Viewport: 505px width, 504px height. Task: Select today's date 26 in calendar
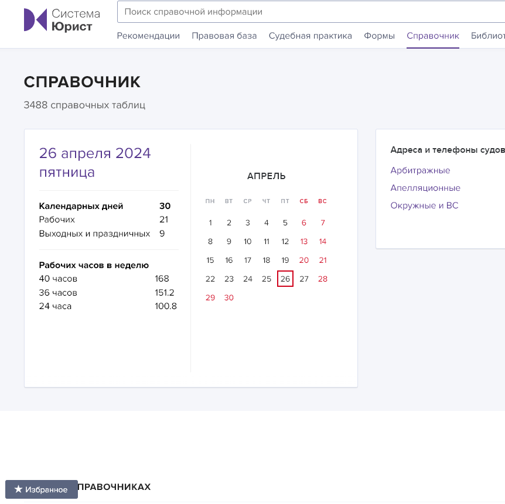pyautogui.click(x=285, y=279)
